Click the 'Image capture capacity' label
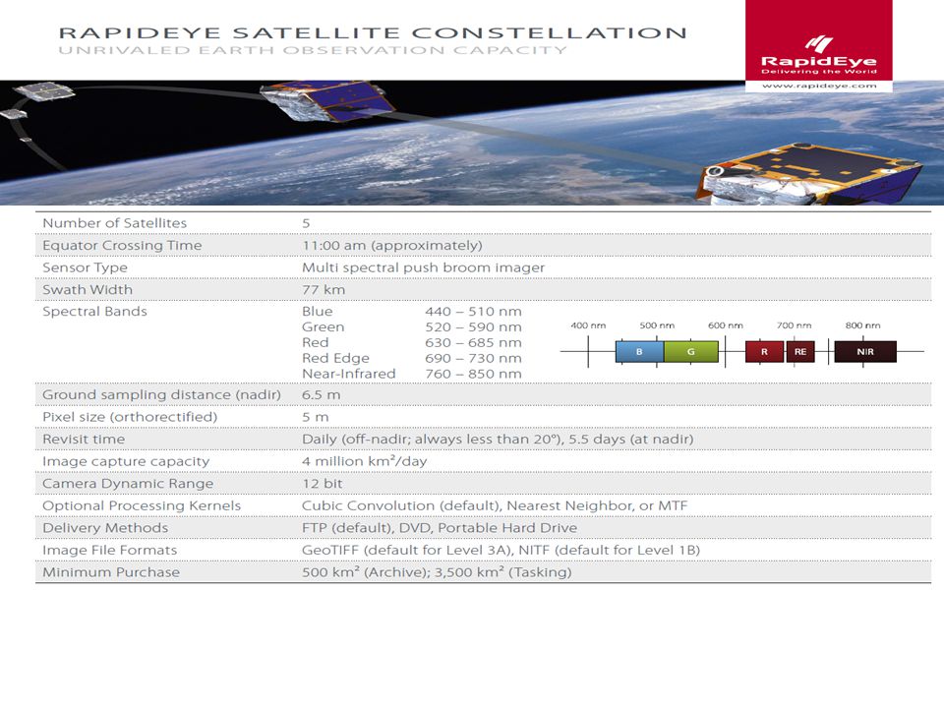This screenshot has height=708, width=944. (x=126, y=461)
